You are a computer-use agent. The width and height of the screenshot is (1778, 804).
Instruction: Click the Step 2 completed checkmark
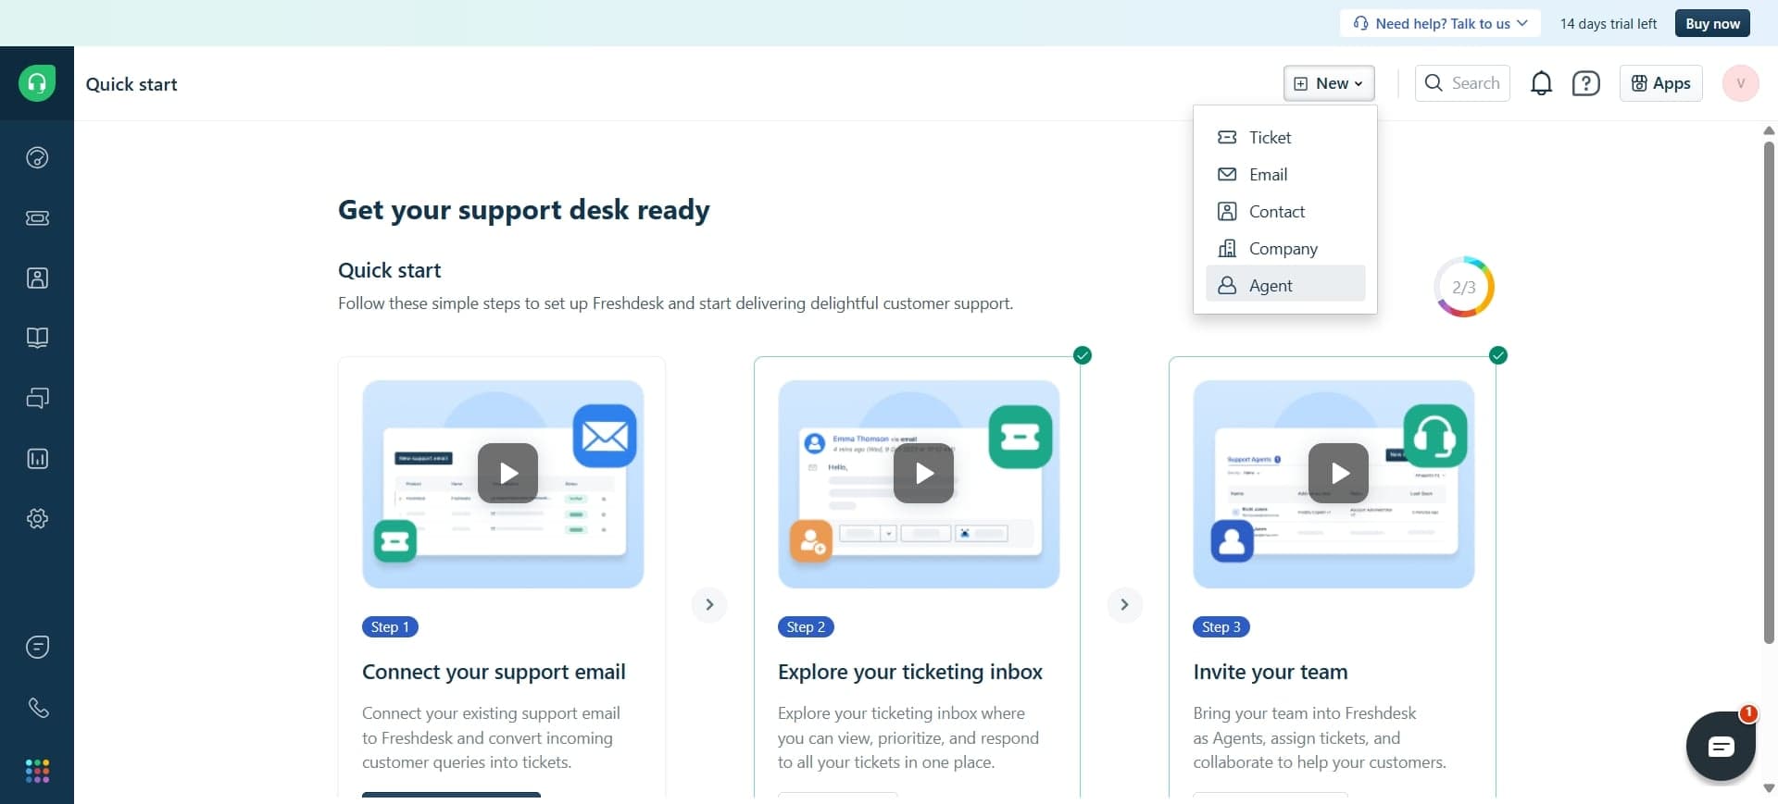pos(1082,355)
